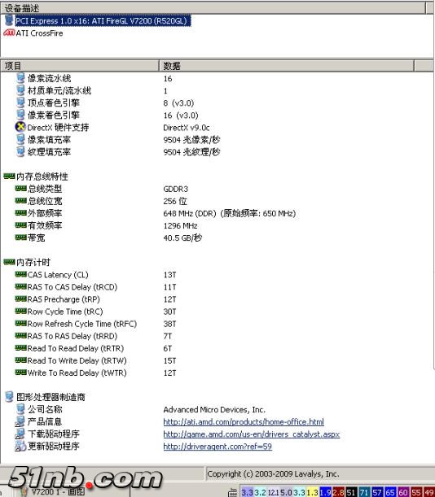
Task: Click the memory icon beside 带宽
Action: point(20,237)
